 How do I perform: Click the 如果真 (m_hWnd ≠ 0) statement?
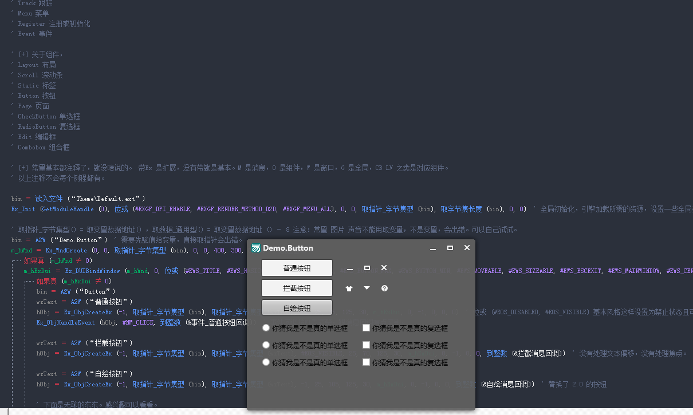[58, 260]
